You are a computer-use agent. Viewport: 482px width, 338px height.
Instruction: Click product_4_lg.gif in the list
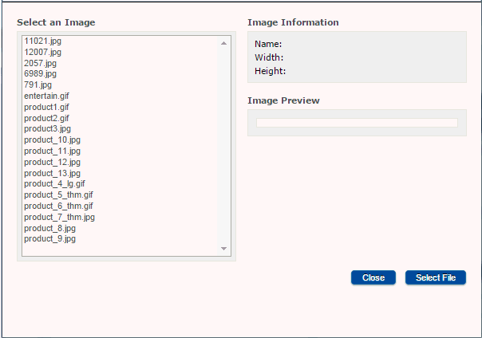(x=54, y=183)
